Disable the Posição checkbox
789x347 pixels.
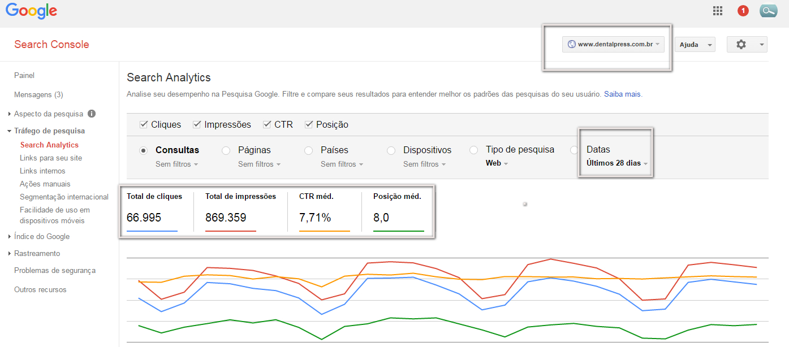(309, 124)
